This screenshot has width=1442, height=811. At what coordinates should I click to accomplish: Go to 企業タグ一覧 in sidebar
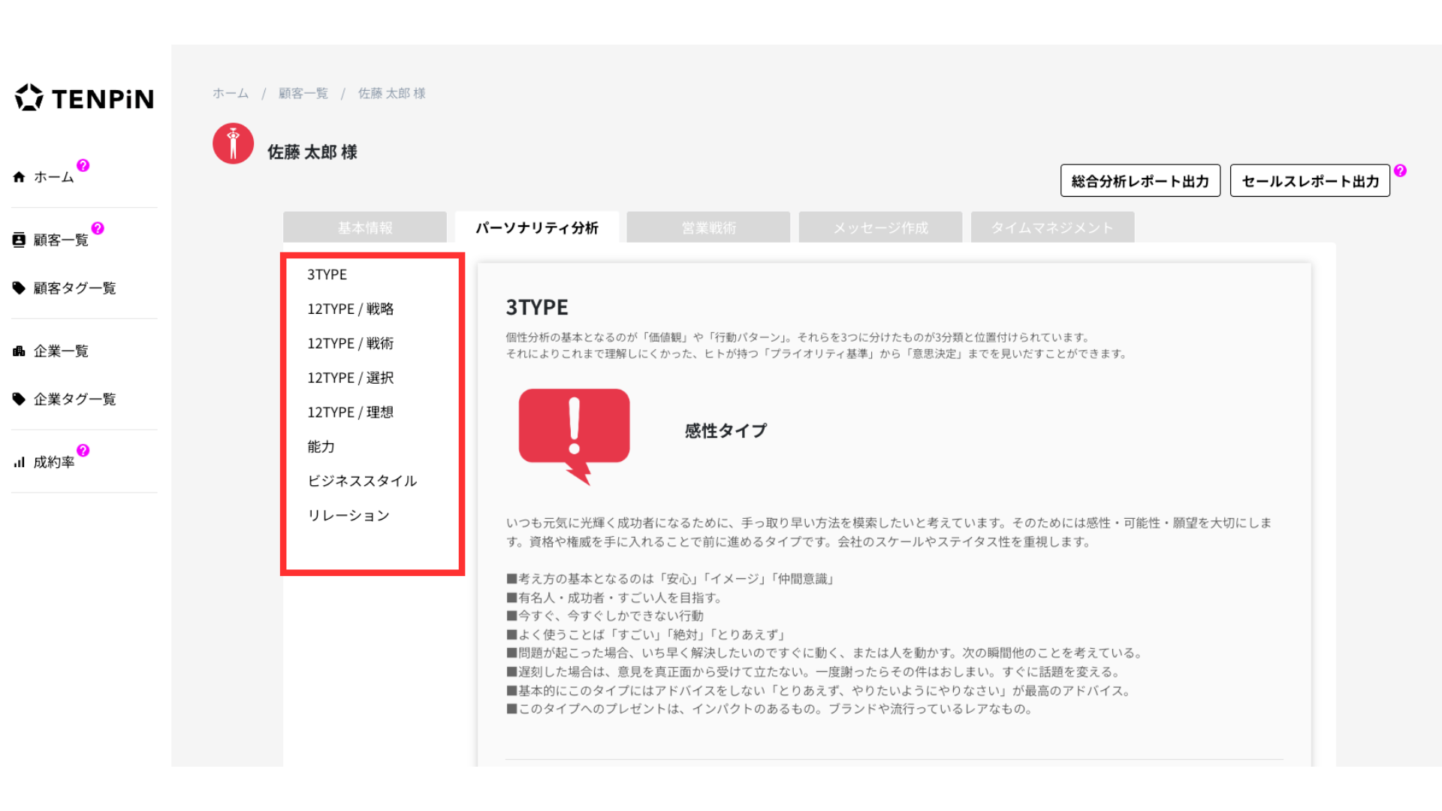(x=74, y=399)
